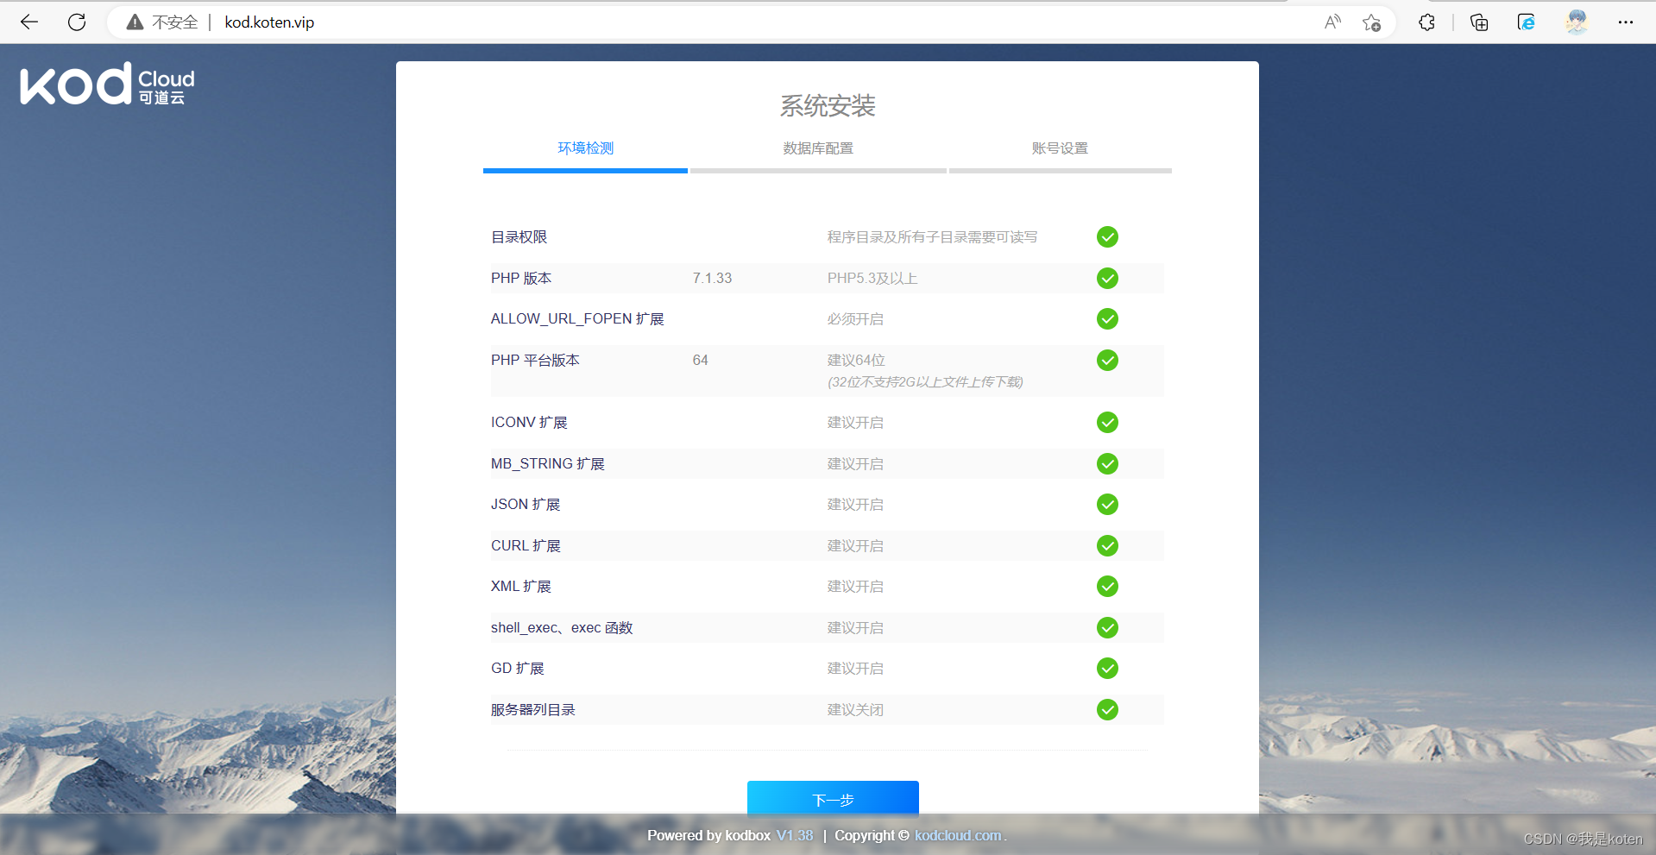This screenshot has height=855, width=1656.
Task: Click the XML 扩展 label
Action: pos(520,587)
